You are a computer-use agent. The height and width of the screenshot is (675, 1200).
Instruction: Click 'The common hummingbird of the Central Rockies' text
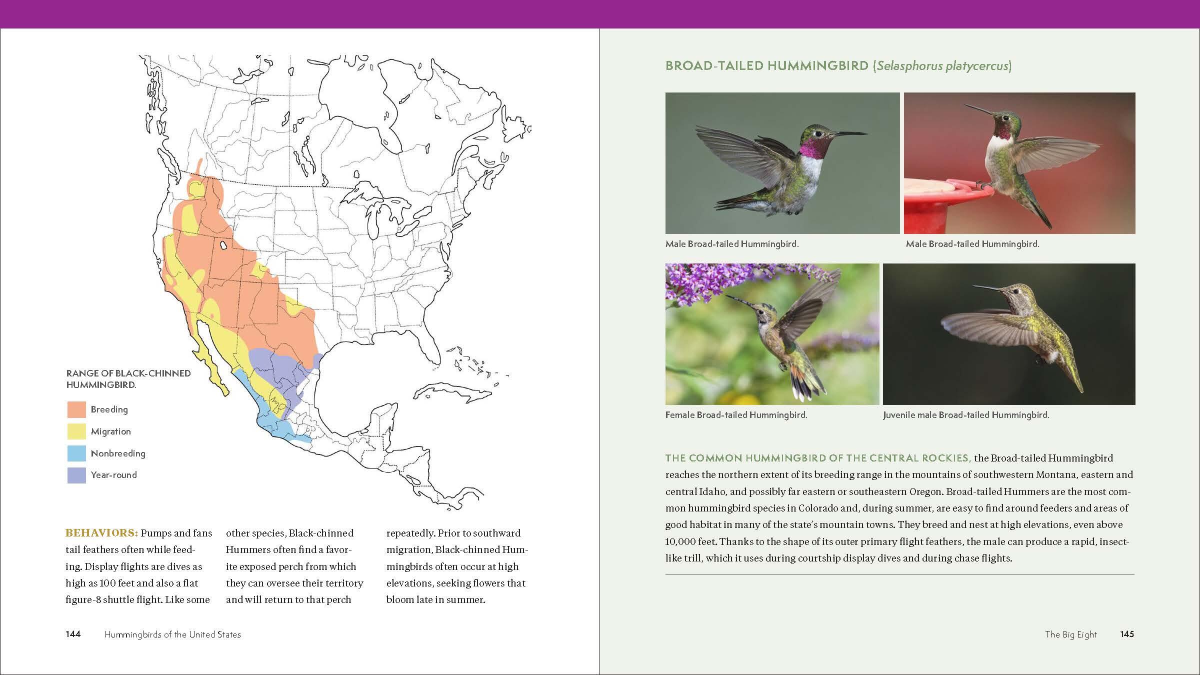click(817, 458)
